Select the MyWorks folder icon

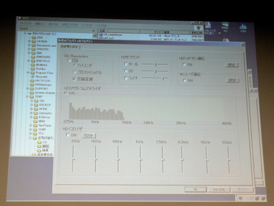point(33,65)
